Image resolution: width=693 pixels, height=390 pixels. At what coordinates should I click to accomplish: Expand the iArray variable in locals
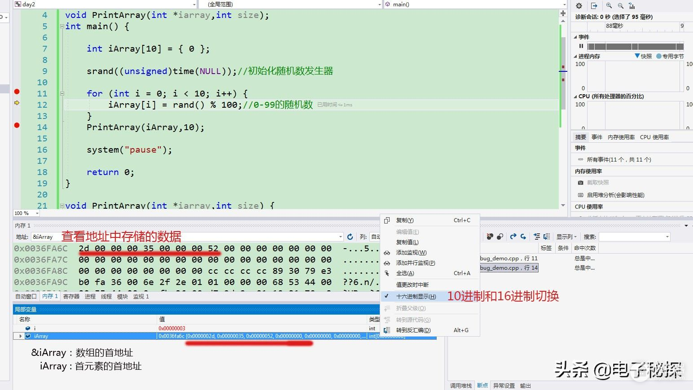coord(21,336)
